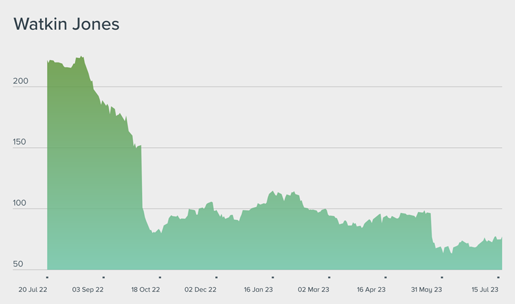Select the 20 Jul 22 date label
The width and height of the screenshot is (515, 304).
[x=33, y=289]
